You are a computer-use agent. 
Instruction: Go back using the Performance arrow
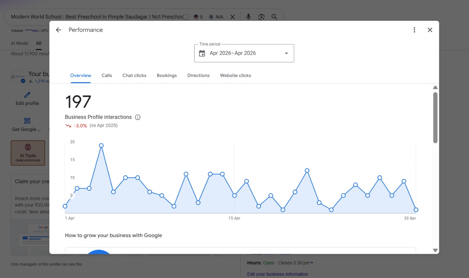59,30
